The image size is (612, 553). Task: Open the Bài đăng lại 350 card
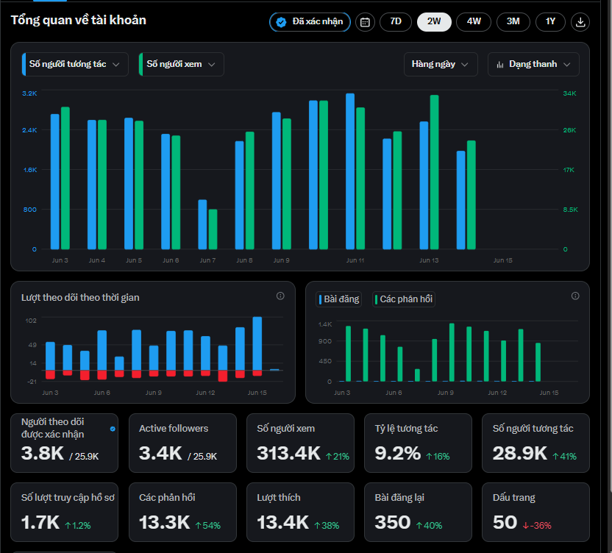[418, 512]
